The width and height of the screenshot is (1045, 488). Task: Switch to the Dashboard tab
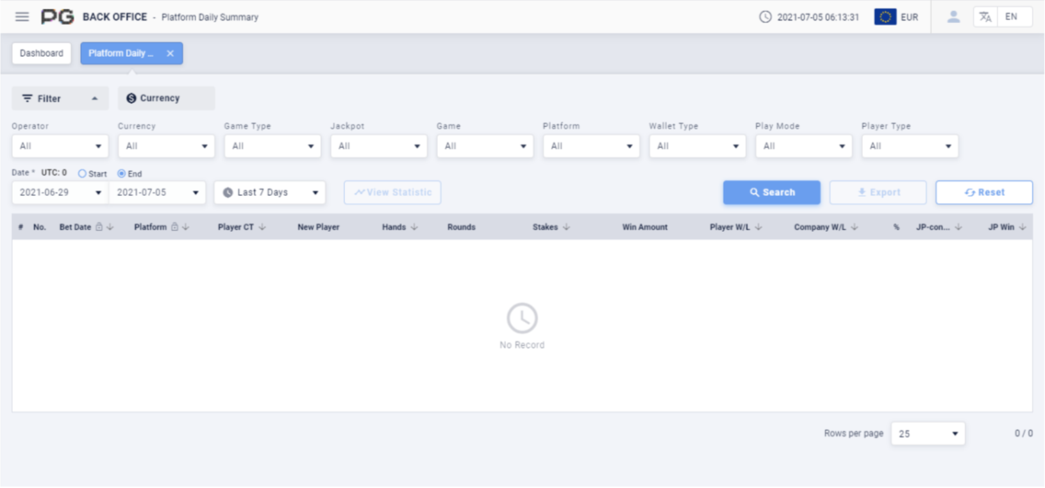tap(42, 53)
